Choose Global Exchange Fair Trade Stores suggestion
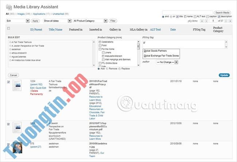Screen dimensions: 237x162 (x=161, y=56)
